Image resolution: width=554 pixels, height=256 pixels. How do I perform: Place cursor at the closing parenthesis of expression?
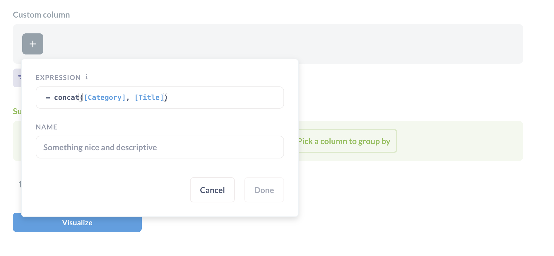tap(166, 98)
